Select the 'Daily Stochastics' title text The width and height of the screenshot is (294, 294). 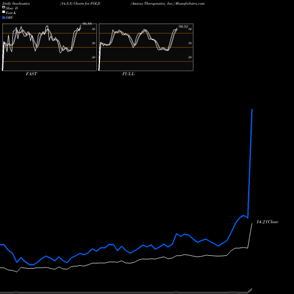coord(16,4)
